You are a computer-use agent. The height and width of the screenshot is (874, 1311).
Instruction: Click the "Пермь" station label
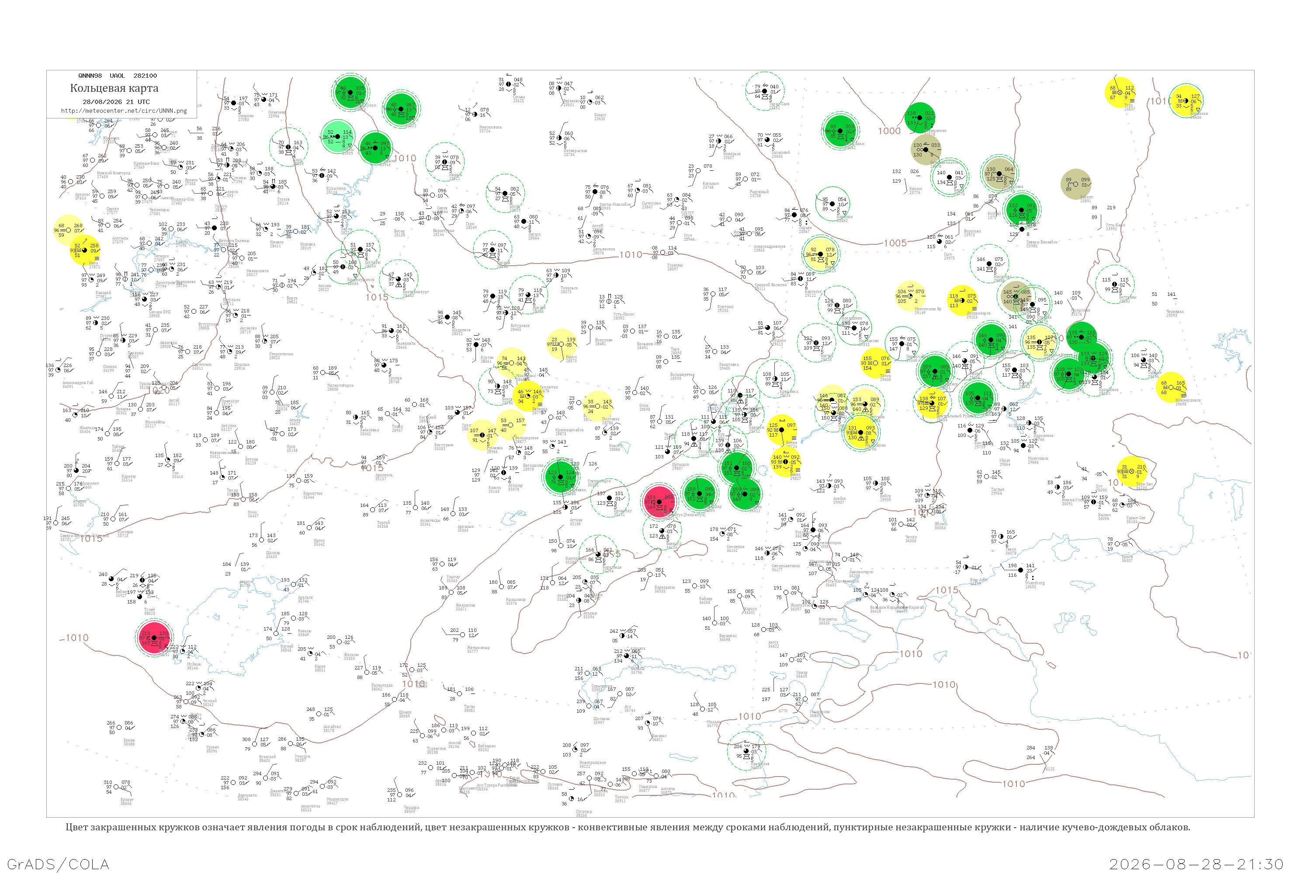tap(346, 229)
